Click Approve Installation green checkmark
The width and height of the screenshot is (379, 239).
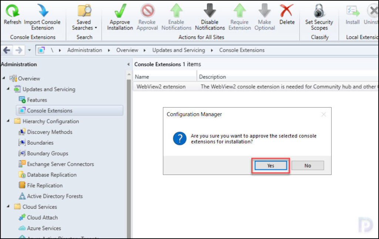(x=120, y=11)
